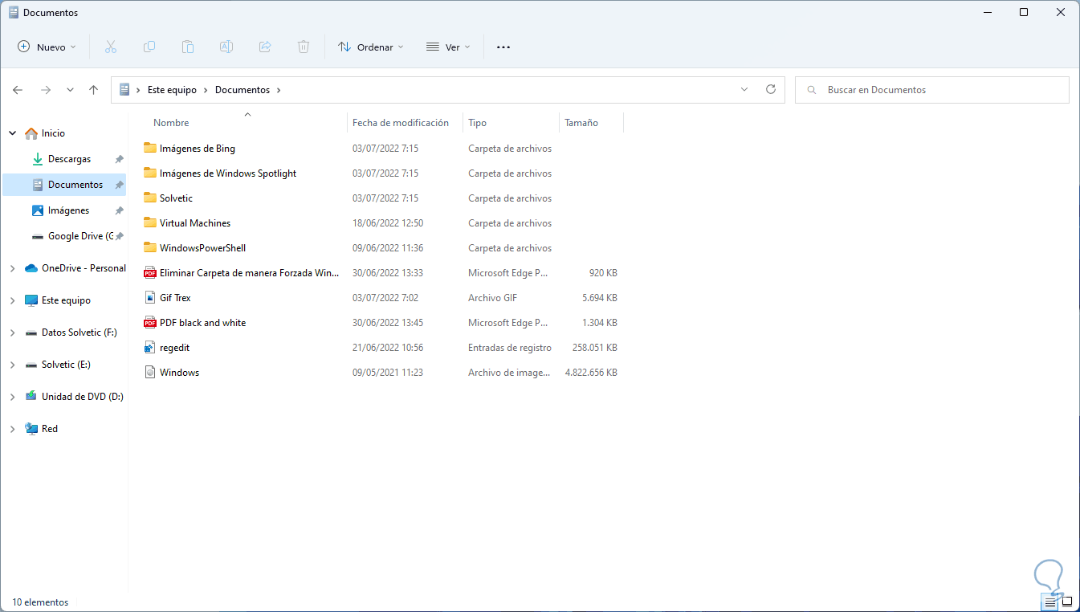Switch to details view icon in status bar

1050,602
